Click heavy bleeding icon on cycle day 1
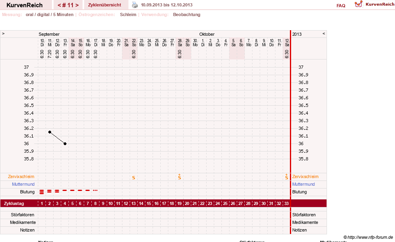 42,192
